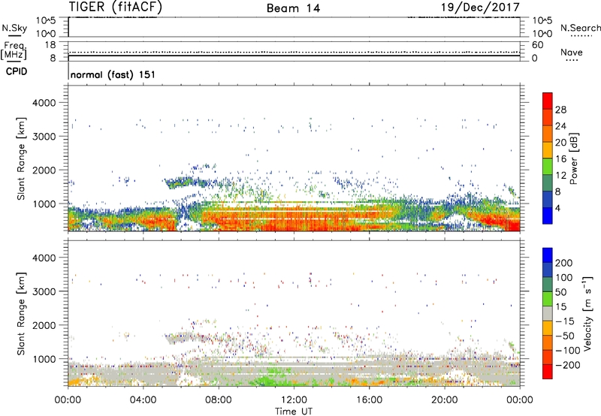The image size is (601, 416).
Task: Click the TIGER (fitACF) title text
Action: coord(116,7)
